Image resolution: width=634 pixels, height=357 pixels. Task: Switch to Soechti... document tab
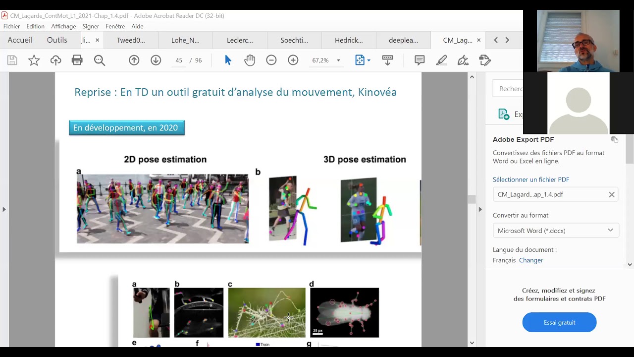click(x=294, y=40)
